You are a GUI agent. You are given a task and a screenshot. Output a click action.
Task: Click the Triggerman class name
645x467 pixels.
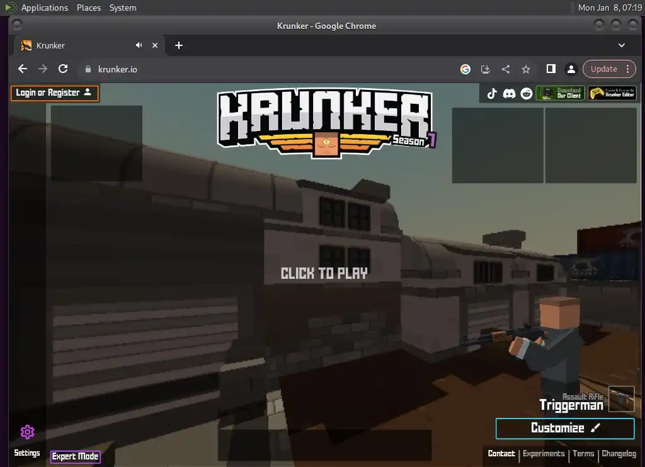click(571, 405)
